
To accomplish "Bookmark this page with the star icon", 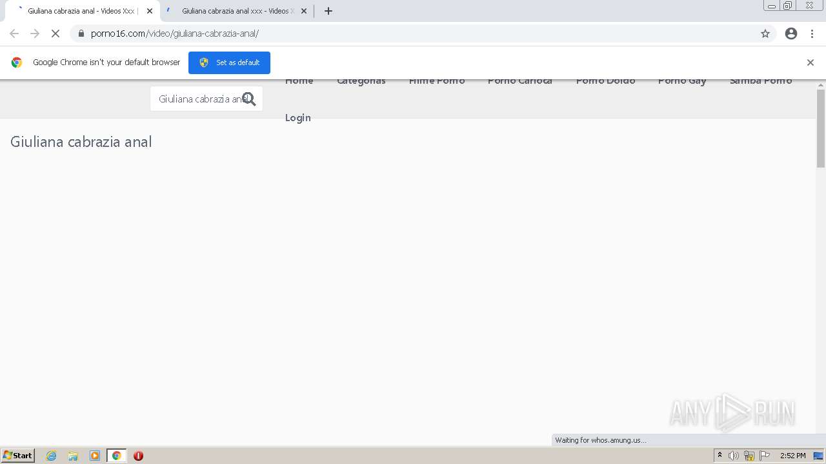I will point(765,34).
